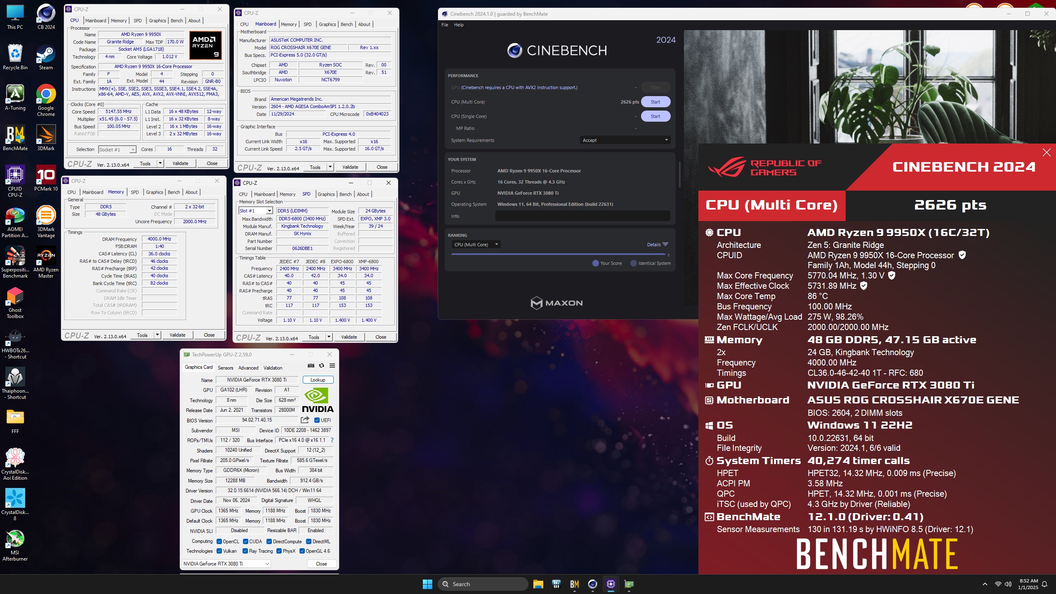Open AOMEI Partition Assistant shortcut

[15, 222]
